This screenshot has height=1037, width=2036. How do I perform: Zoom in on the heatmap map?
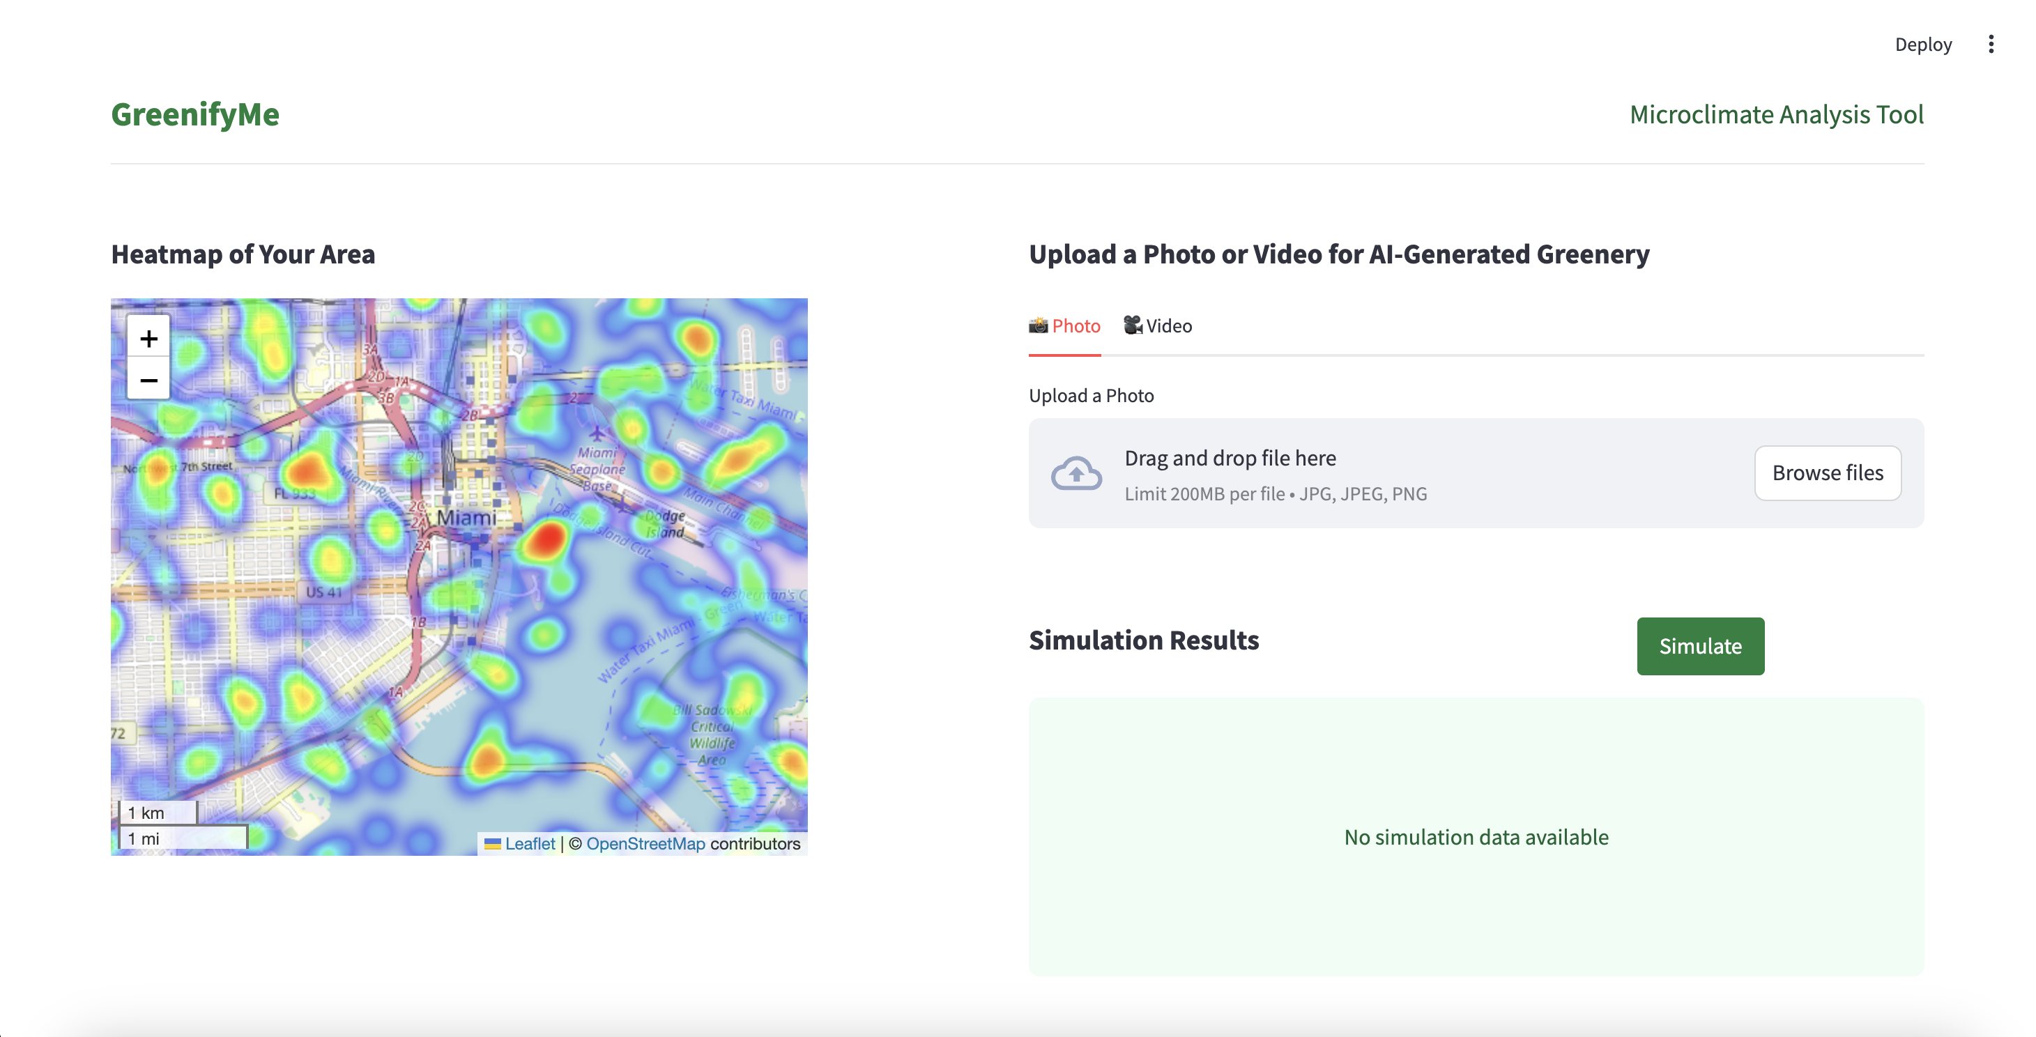pos(148,338)
